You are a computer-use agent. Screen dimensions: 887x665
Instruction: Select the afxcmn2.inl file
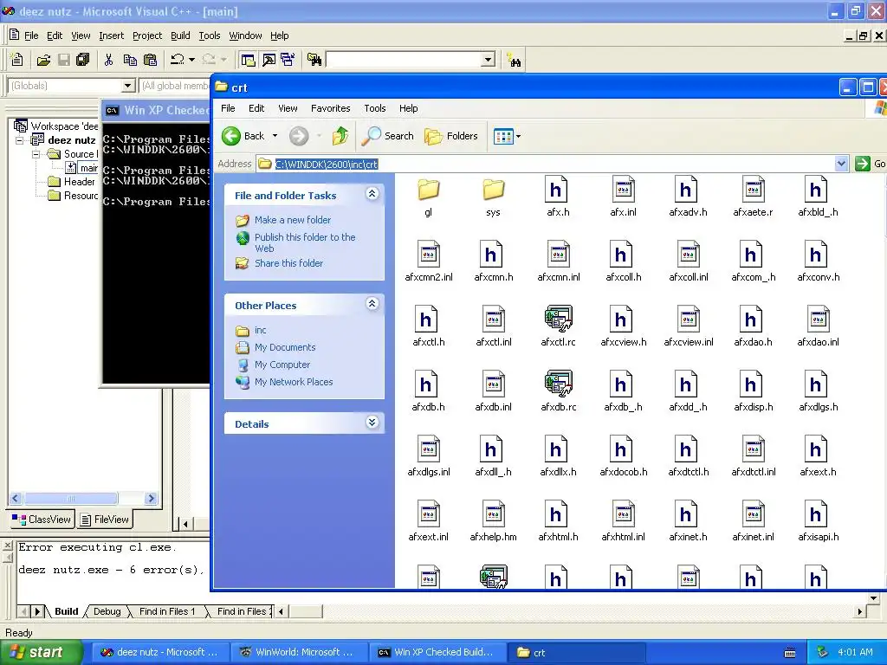(428, 261)
